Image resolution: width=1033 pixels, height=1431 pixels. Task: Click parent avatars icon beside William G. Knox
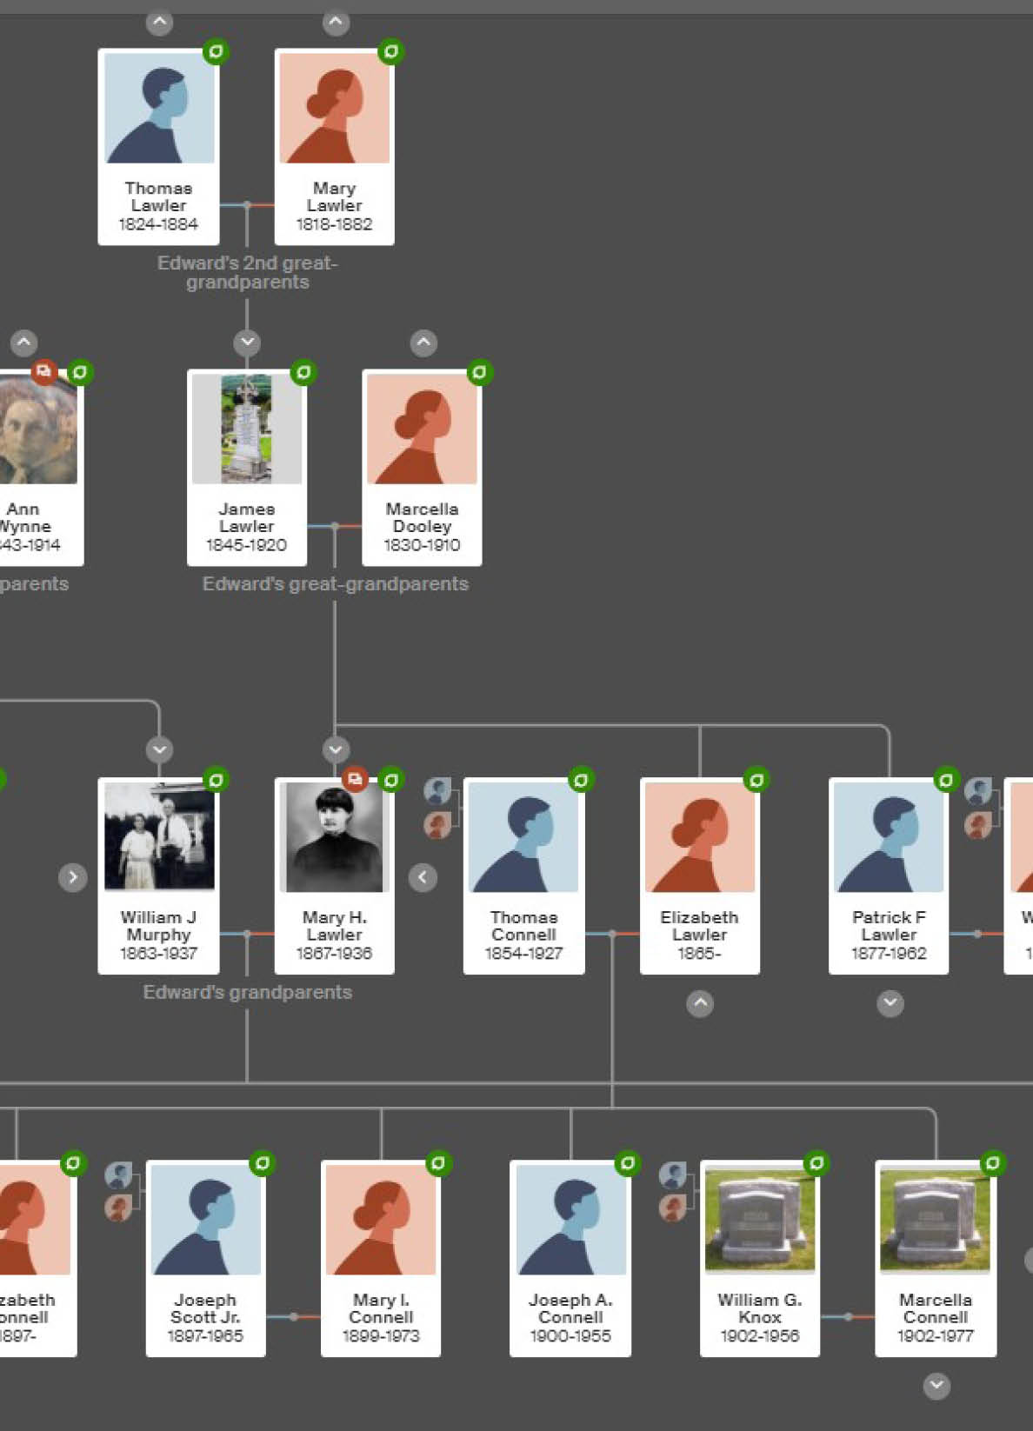point(673,1190)
